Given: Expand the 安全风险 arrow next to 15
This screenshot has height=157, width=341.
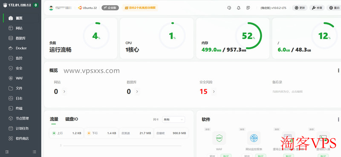Looking at the screenshot, I should [x=214, y=91].
